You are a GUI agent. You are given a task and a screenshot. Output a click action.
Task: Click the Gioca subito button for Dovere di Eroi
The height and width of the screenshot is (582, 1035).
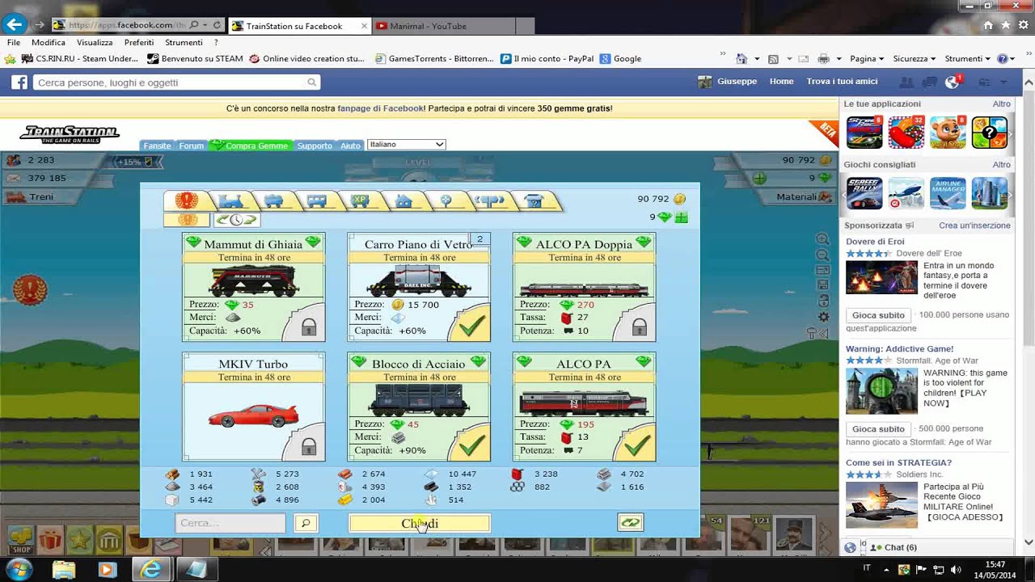tap(878, 315)
